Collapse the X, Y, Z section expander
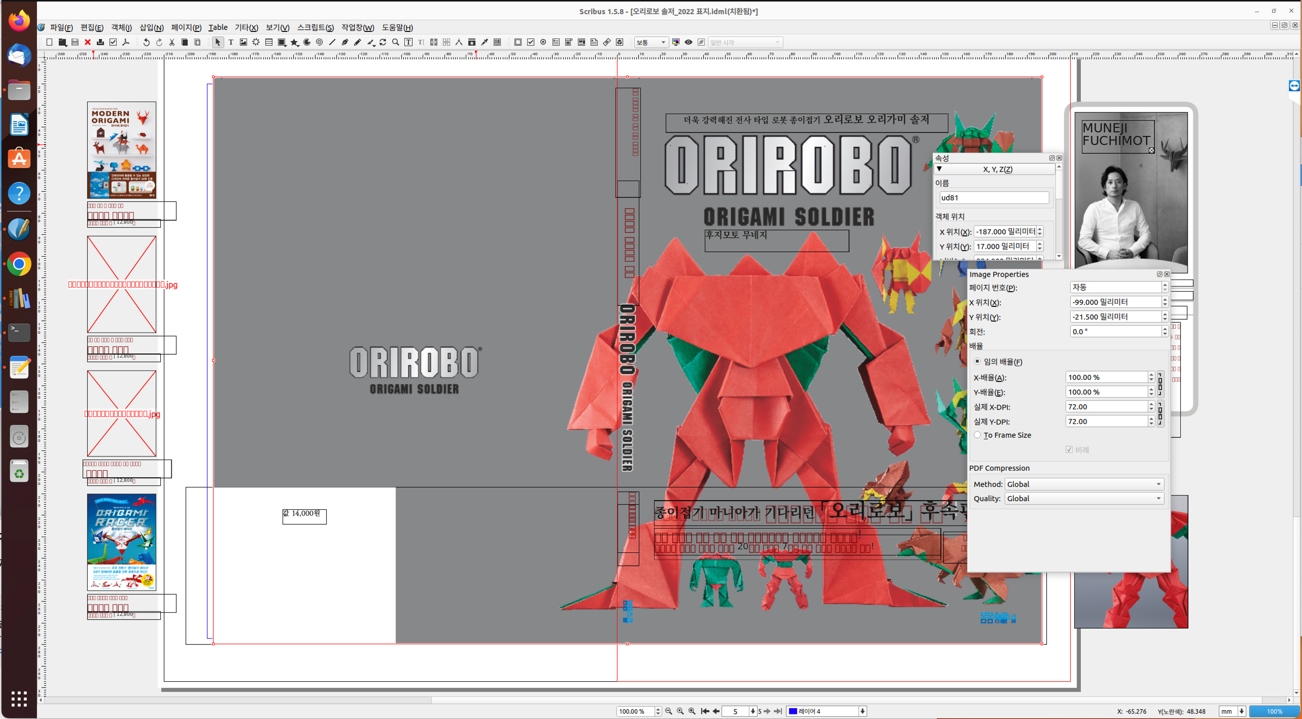1302x719 pixels. [x=939, y=169]
